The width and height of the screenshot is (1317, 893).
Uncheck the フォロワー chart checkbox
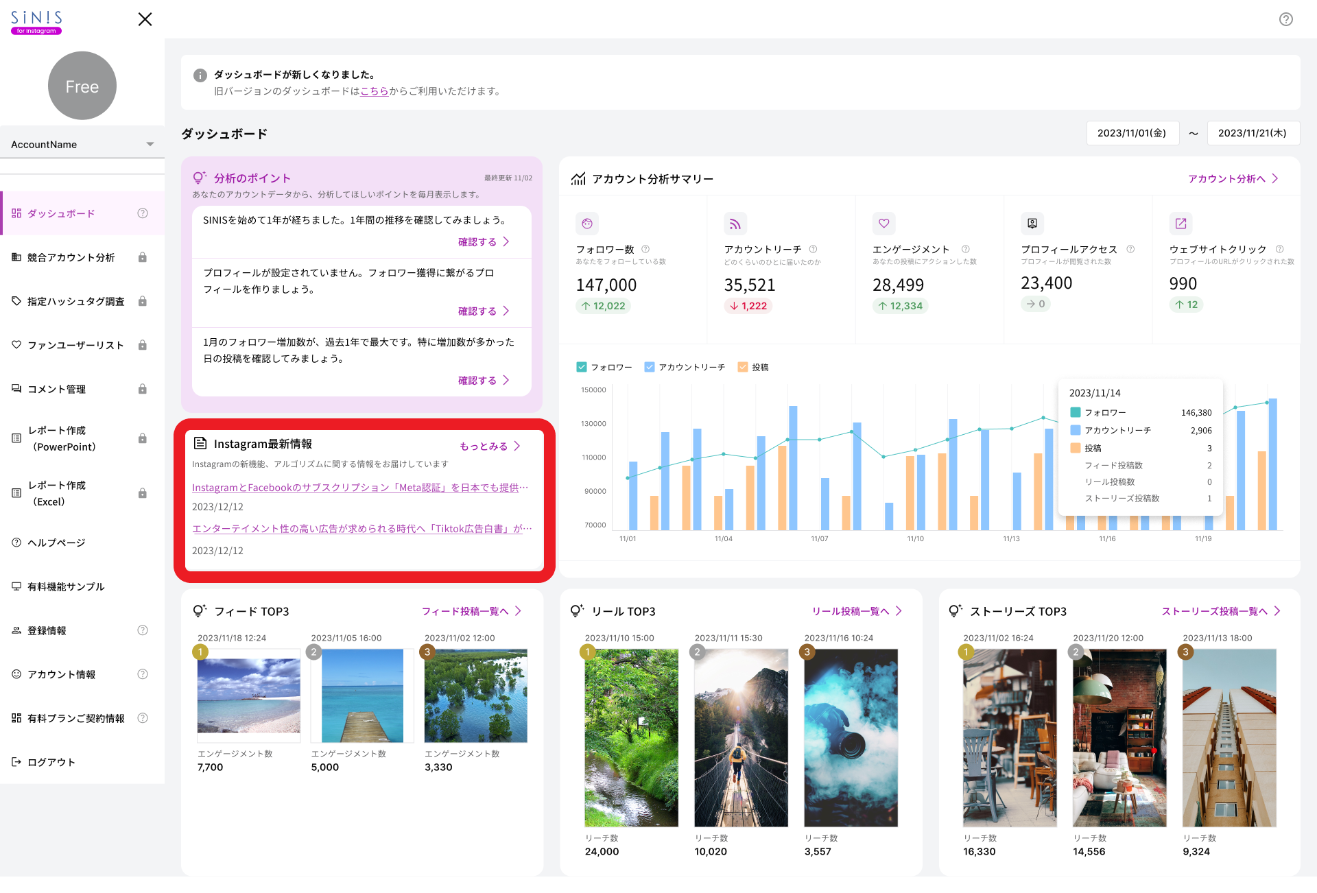point(582,367)
